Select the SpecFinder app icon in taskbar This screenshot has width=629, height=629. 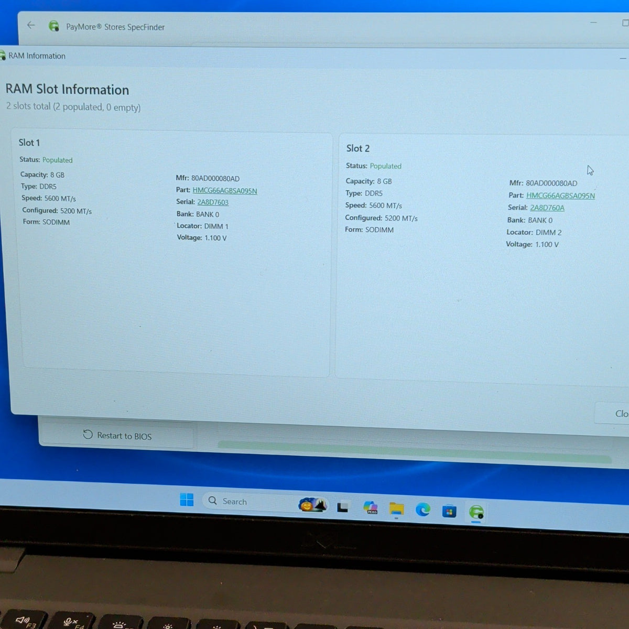point(476,512)
